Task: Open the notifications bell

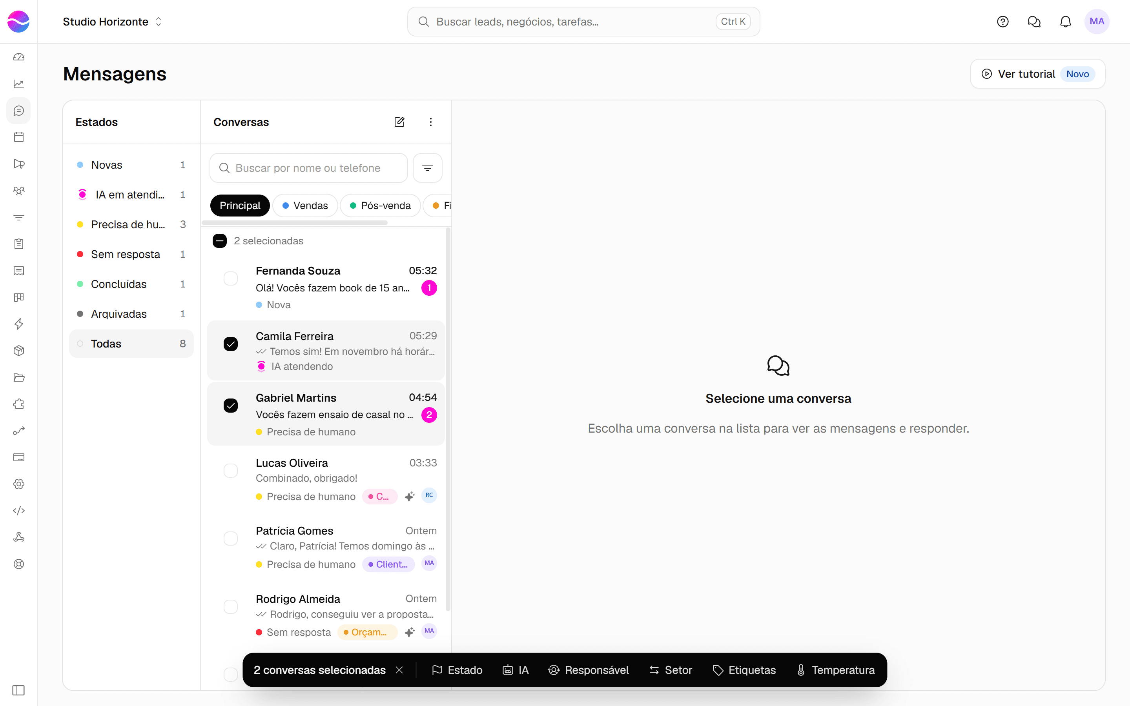Action: (1065, 22)
